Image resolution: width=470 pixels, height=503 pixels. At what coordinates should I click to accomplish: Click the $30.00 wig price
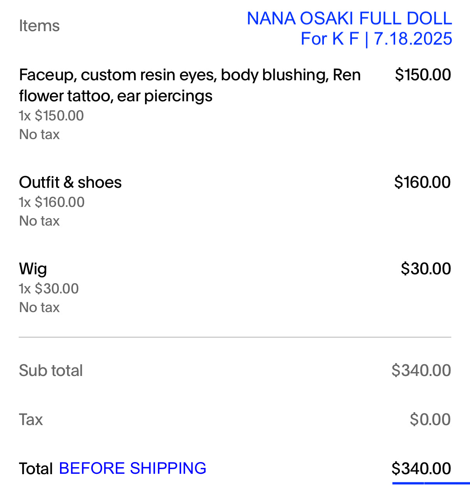[x=426, y=269]
